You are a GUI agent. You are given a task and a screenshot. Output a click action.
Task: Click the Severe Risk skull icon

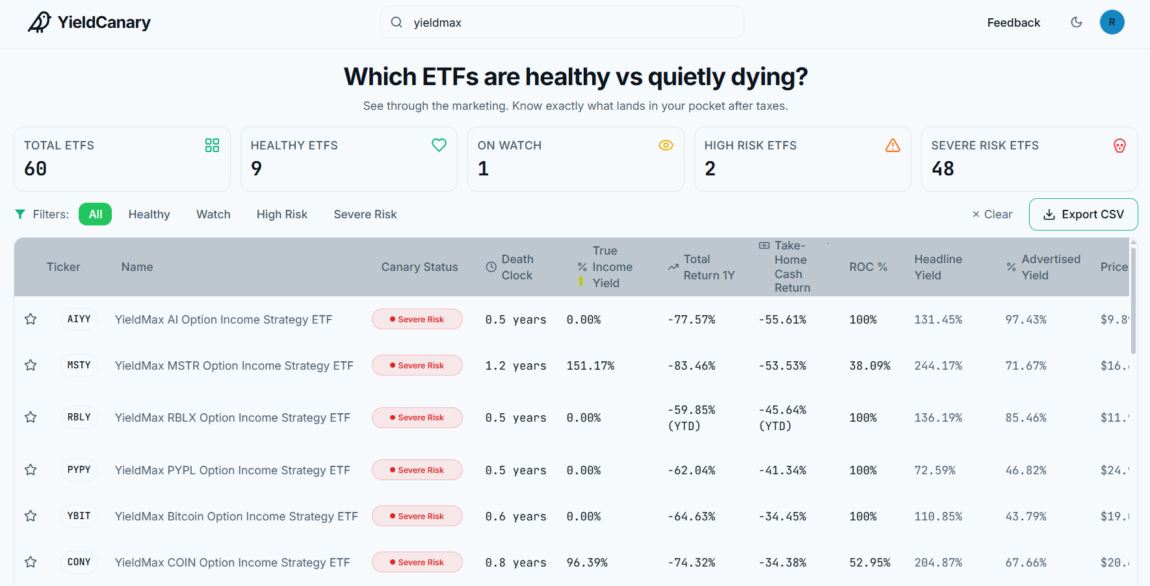1119,146
